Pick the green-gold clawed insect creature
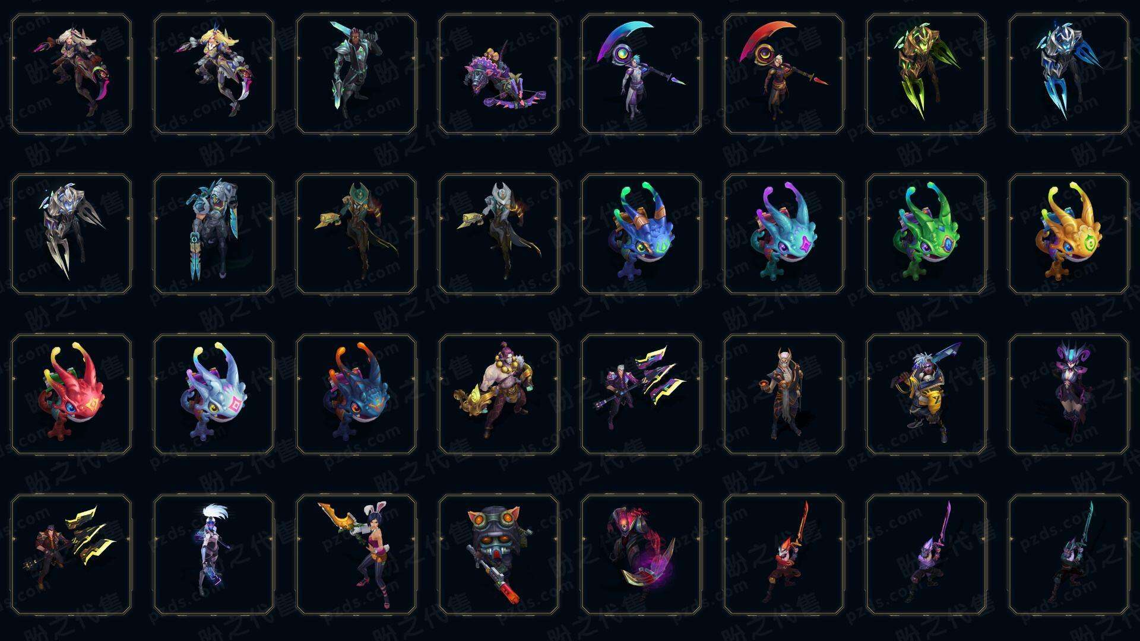The height and width of the screenshot is (641, 1140). pyautogui.click(x=926, y=74)
